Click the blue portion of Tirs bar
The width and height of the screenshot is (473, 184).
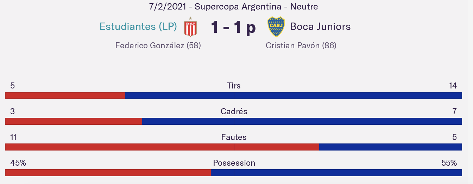293,96
